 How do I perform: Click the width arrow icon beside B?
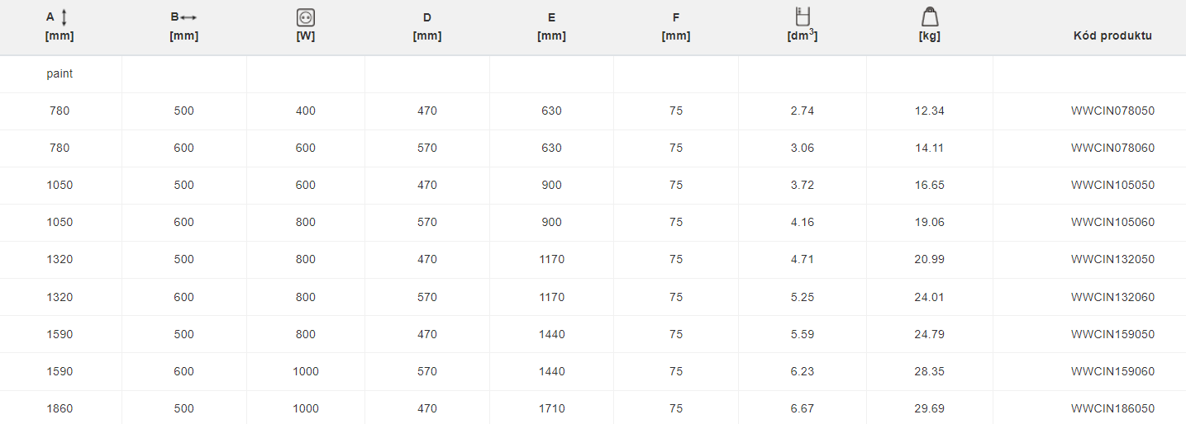189,17
